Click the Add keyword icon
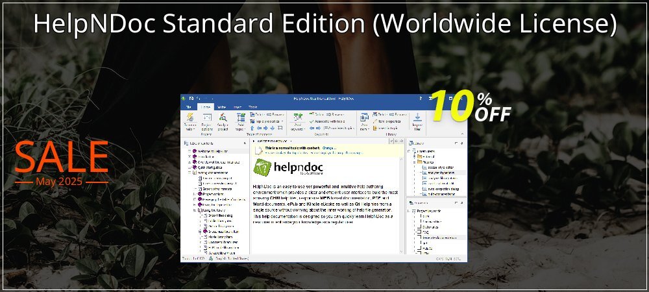Screen dimensions: 649x292 click(298, 117)
